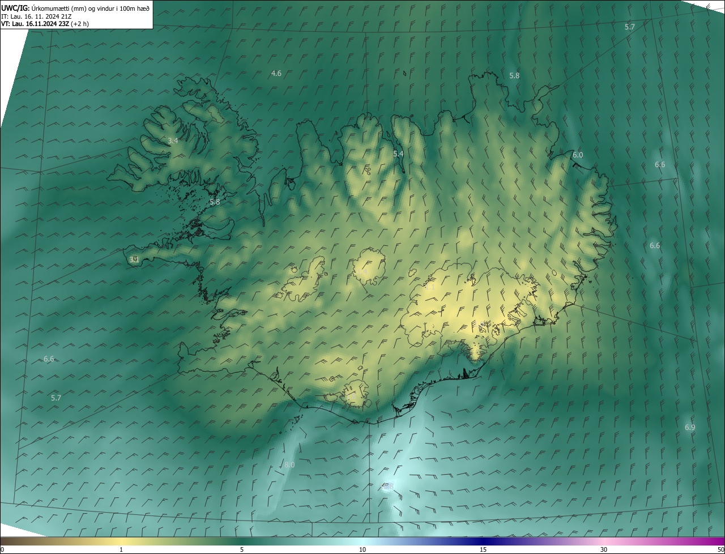Click the 1.4 value on the central glacier

coord(362,272)
